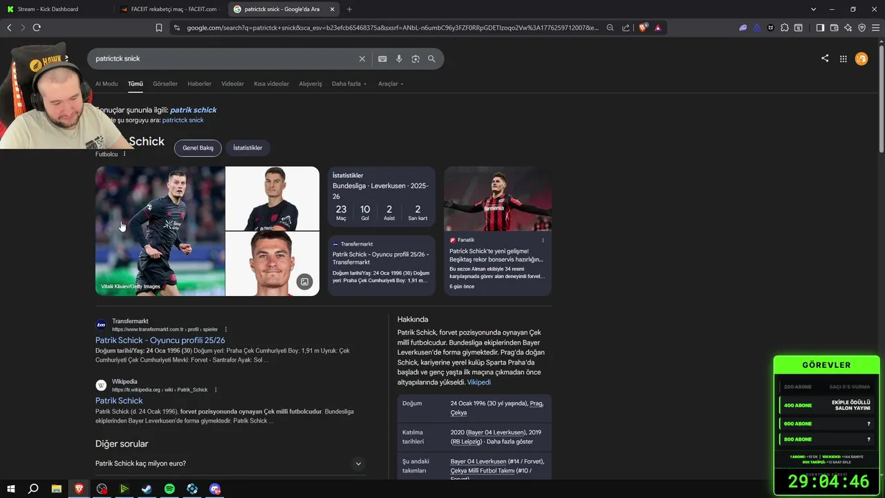Click the browser address bar URL

tap(393, 28)
